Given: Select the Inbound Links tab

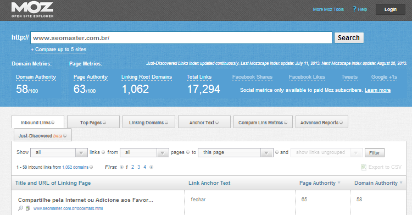Looking at the screenshot, I should [x=38, y=122].
